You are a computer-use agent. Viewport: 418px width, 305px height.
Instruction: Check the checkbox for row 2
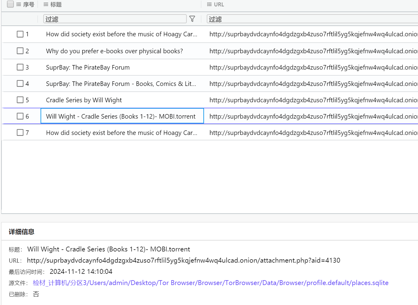[x=20, y=51]
